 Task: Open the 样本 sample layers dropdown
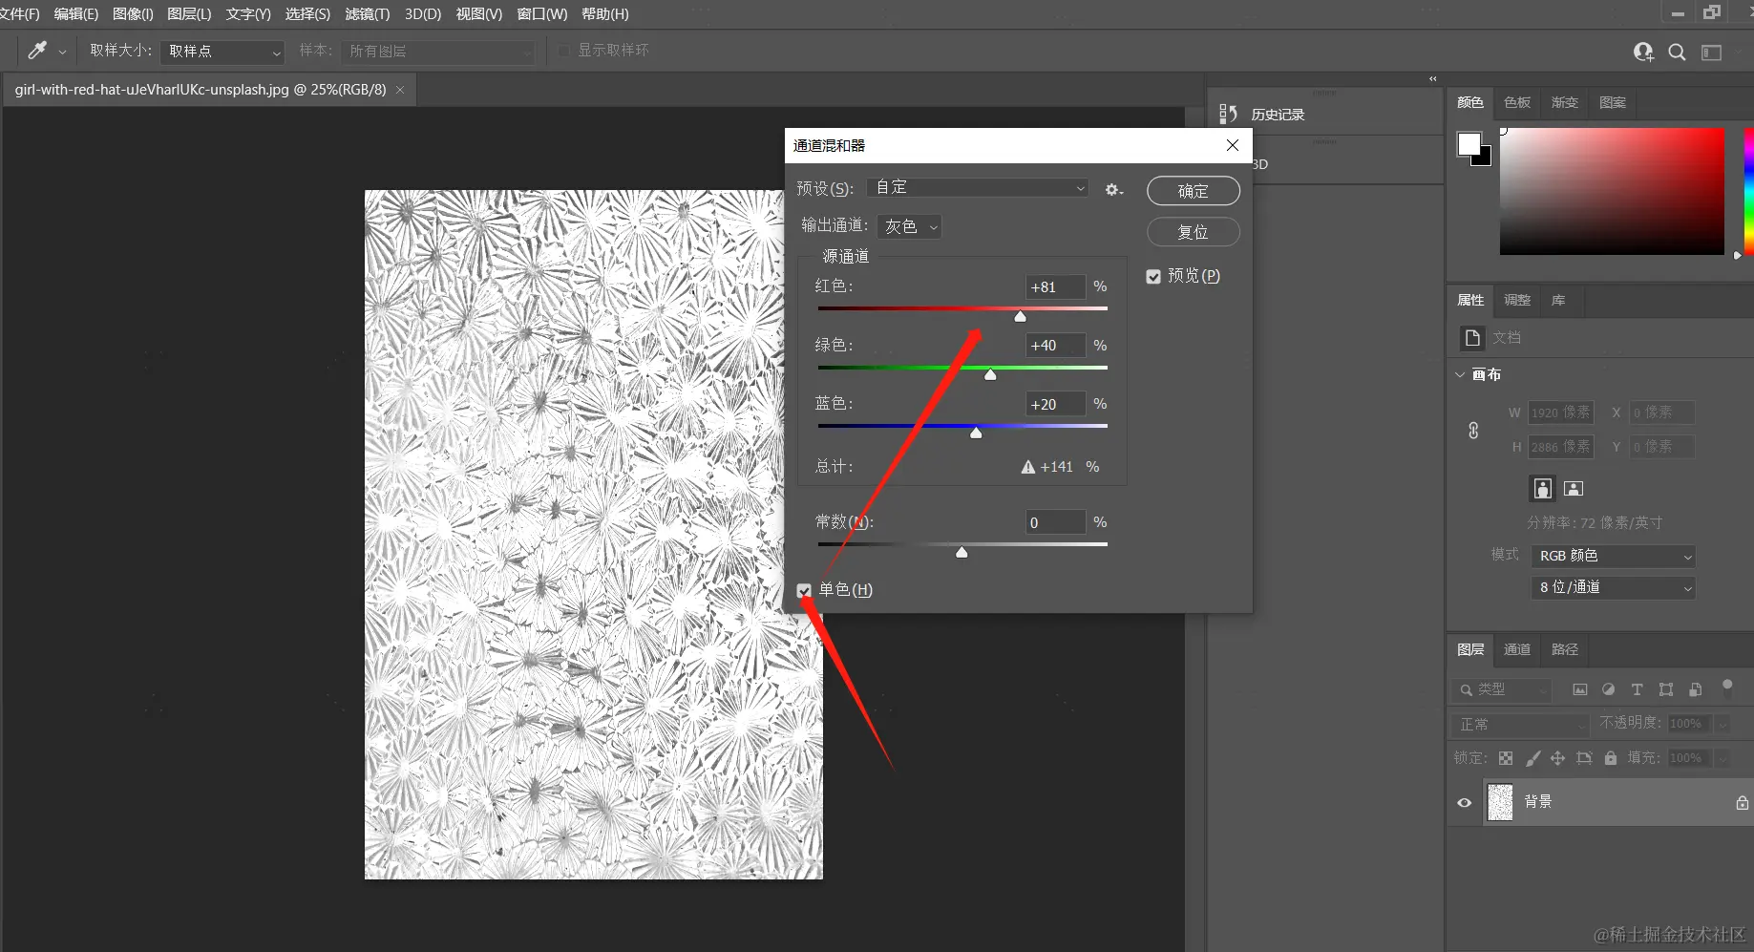click(x=437, y=52)
